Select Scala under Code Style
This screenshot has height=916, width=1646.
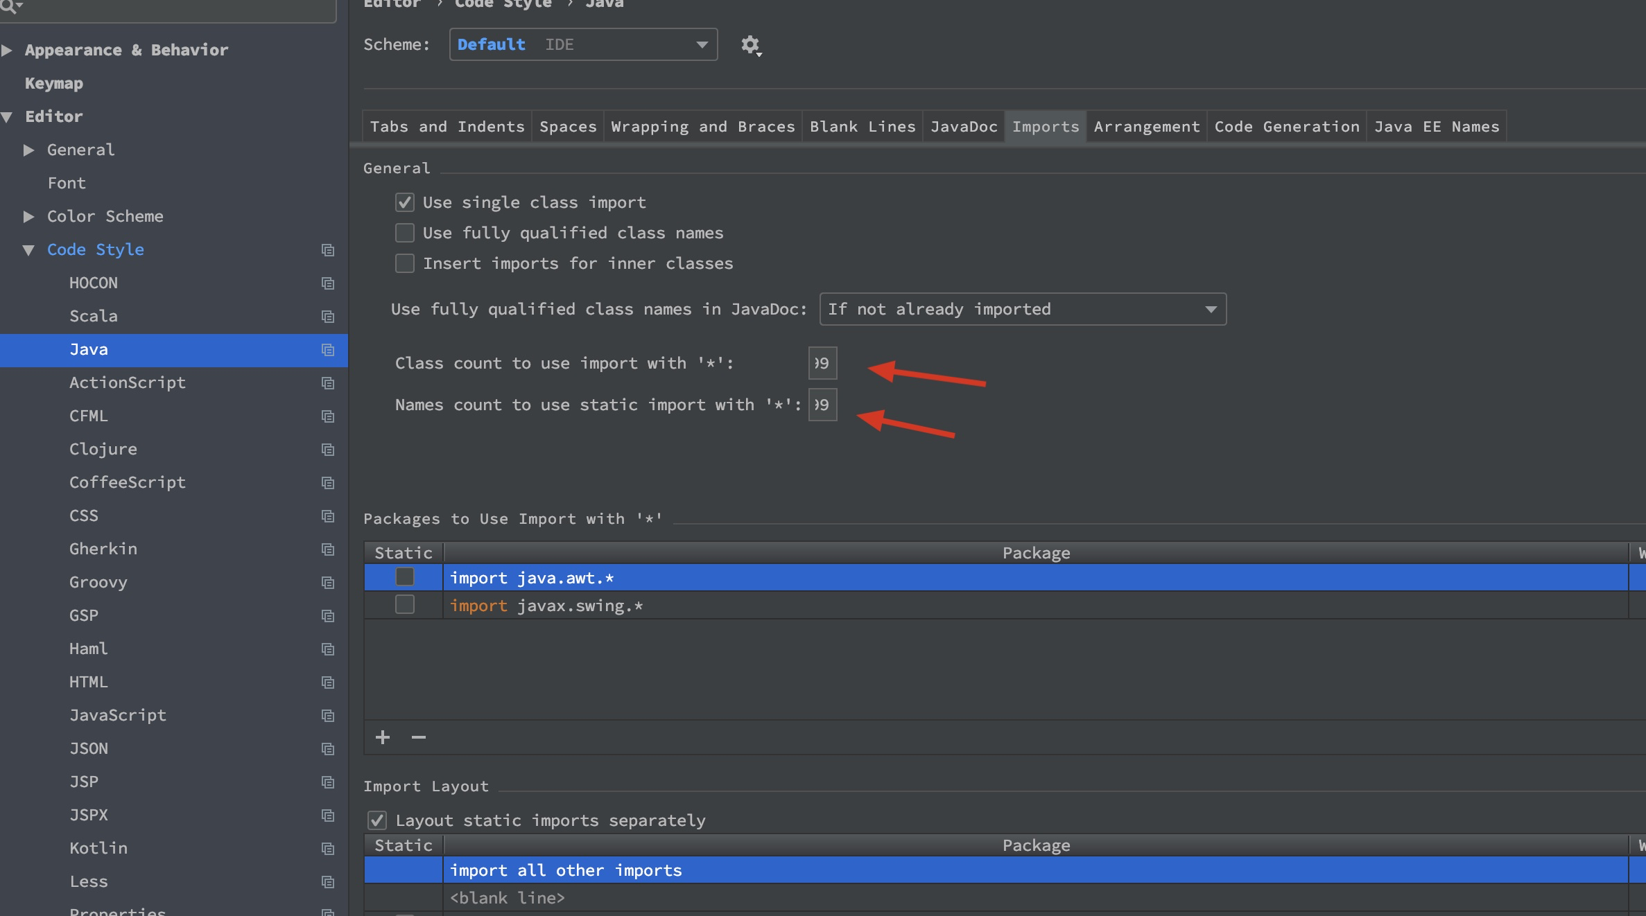coord(94,316)
